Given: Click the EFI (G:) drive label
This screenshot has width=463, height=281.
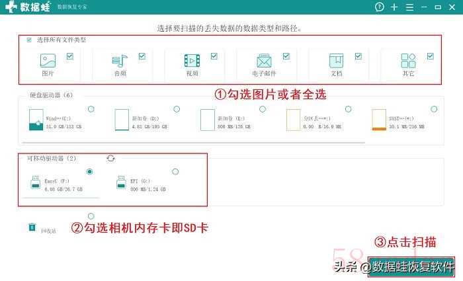Looking at the screenshot, I should point(140,181).
